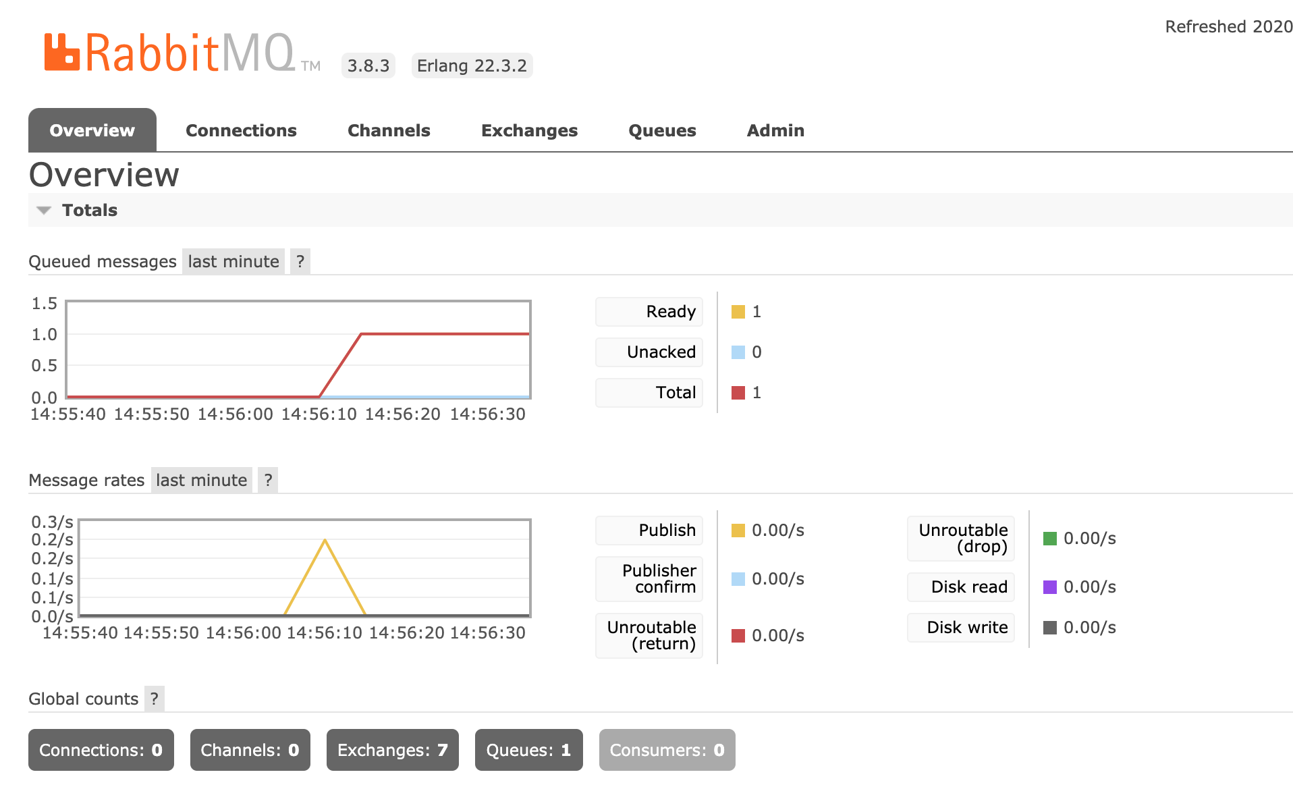Click the Disk write rate value 0.00/s
The image size is (1293, 787).
[x=1090, y=628]
